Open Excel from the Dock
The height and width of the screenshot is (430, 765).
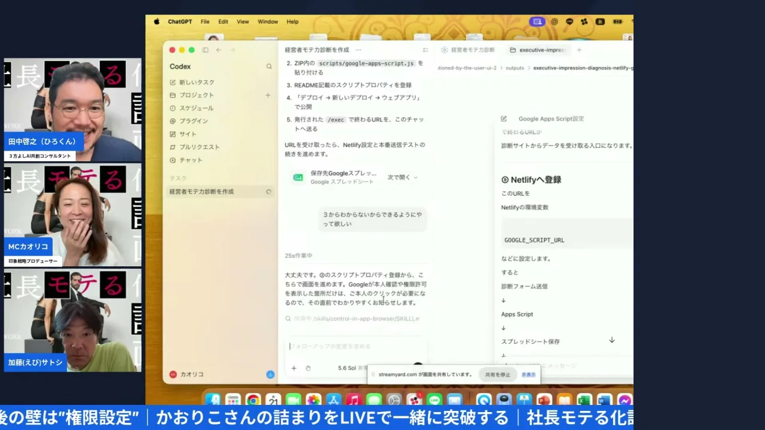pos(585,400)
